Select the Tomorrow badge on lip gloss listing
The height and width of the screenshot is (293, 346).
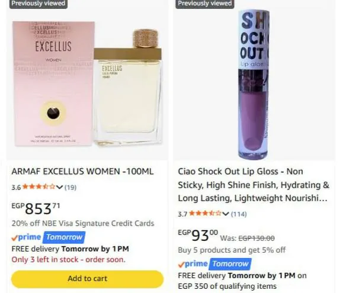click(230, 264)
